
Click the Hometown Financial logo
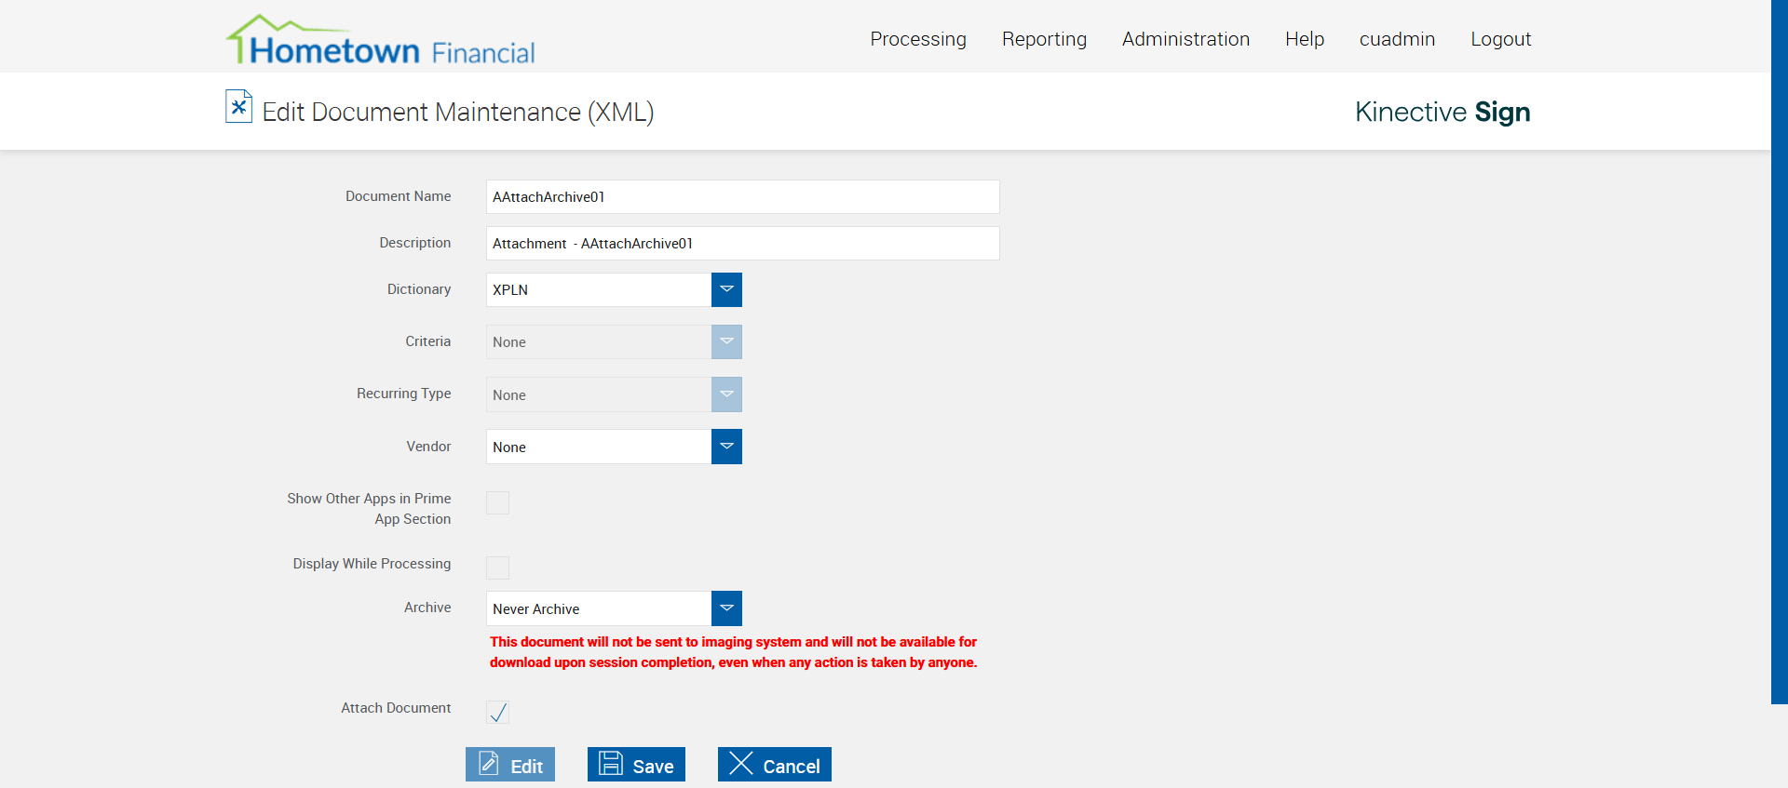coord(380,41)
